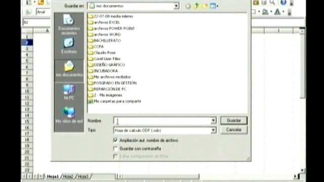Select row header 20 in spreadsheet

(x=27, y=152)
